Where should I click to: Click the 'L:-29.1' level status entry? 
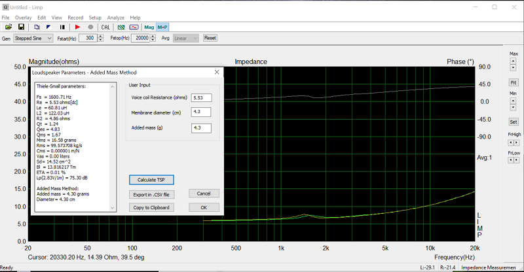(x=428, y=267)
